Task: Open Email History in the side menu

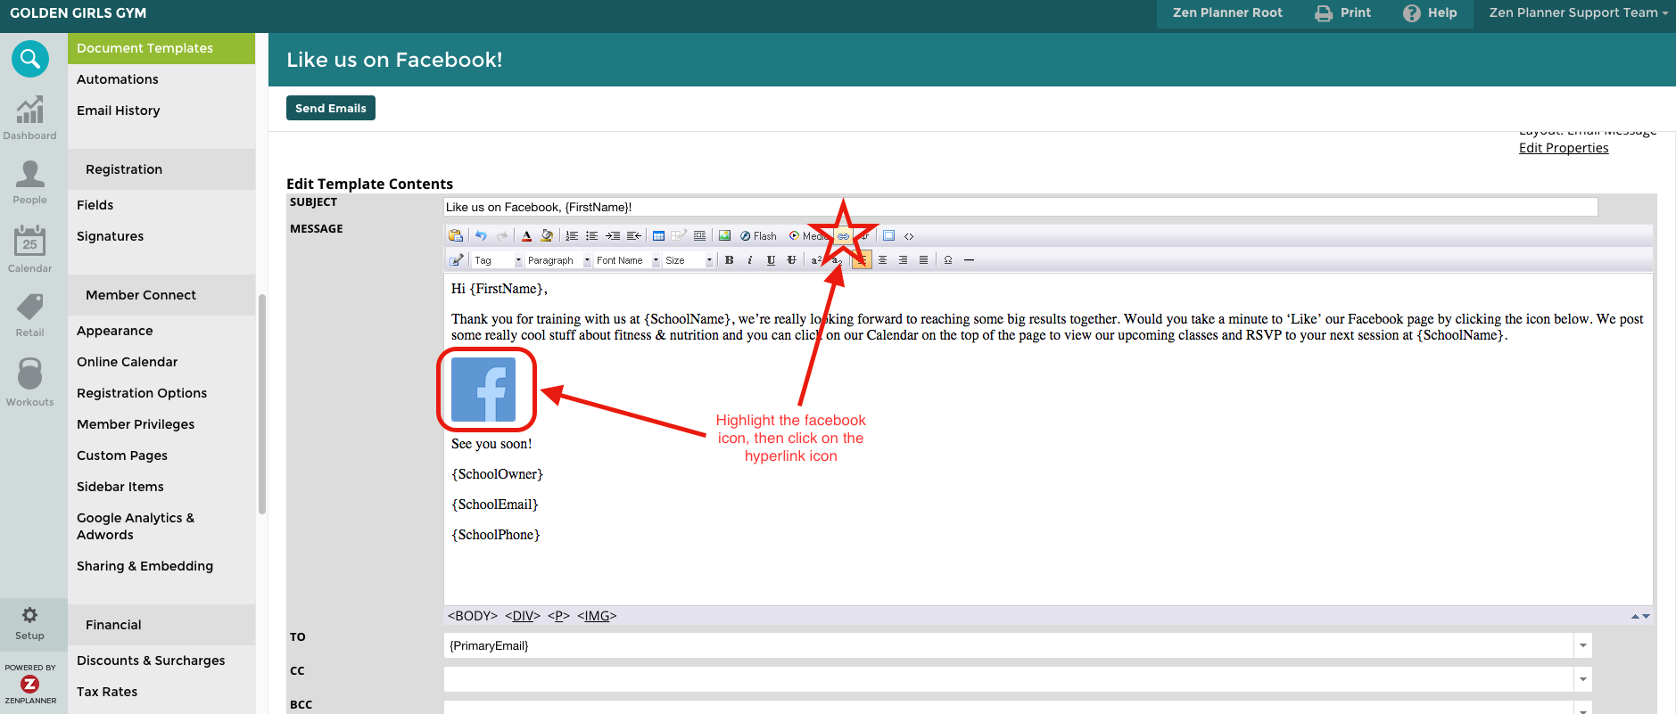Action: pos(118,111)
